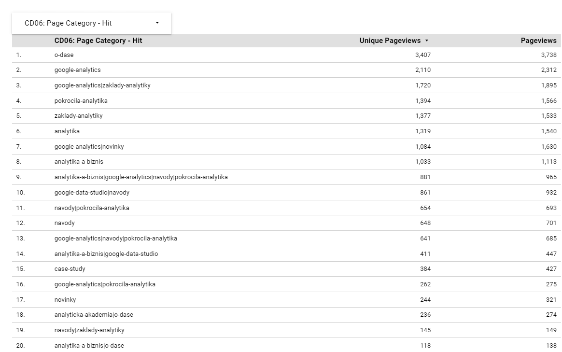This screenshot has height=352, width=562.
Task: Sort by the Unique Pageviews column header
Action: point(390,41)
